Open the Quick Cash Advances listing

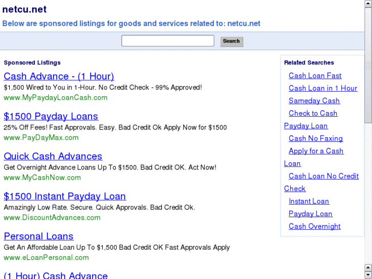point(53,156)
